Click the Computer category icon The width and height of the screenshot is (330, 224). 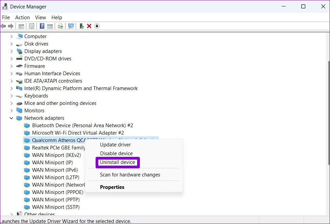click(x=19, y=36)
